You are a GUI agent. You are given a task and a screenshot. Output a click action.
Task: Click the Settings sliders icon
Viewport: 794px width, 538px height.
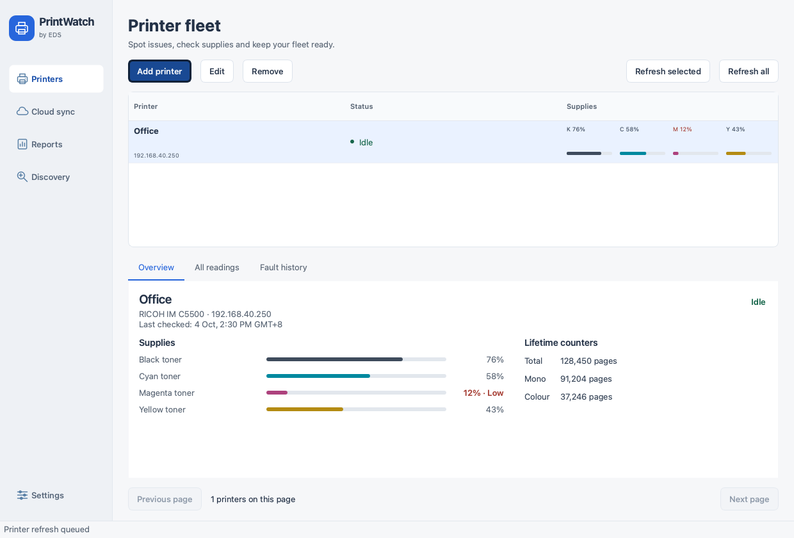point(22,495)
